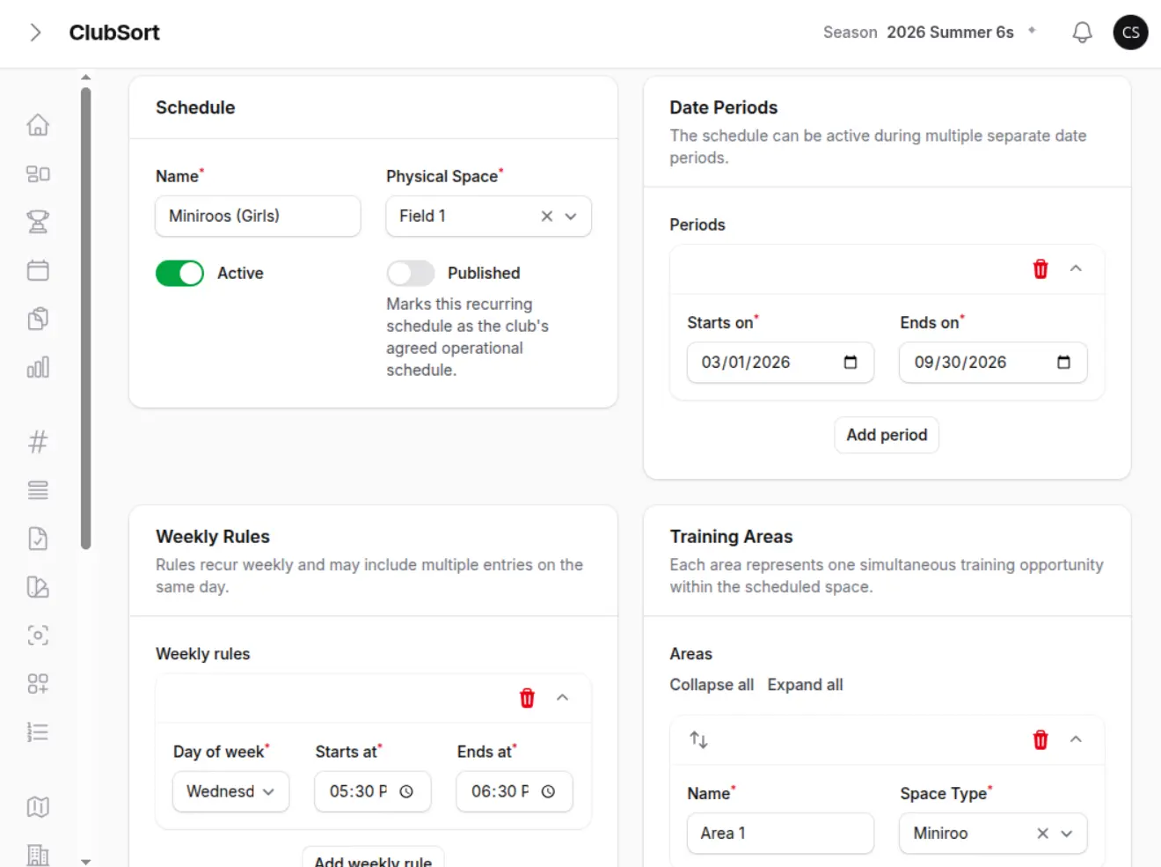1161x867 pixels.
Task: Reorder the training area using arrows icon
Action: click(698, 740)
